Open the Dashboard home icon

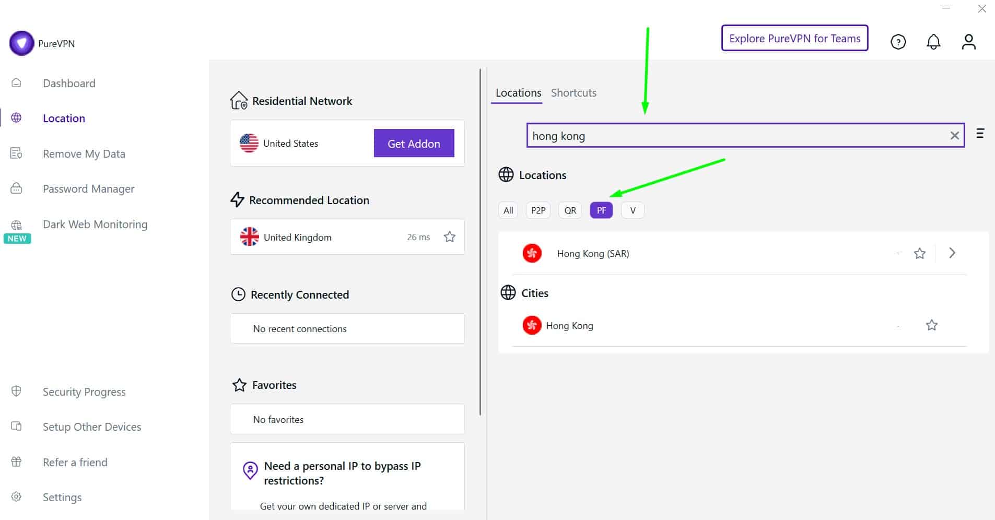tap(16, 83)
